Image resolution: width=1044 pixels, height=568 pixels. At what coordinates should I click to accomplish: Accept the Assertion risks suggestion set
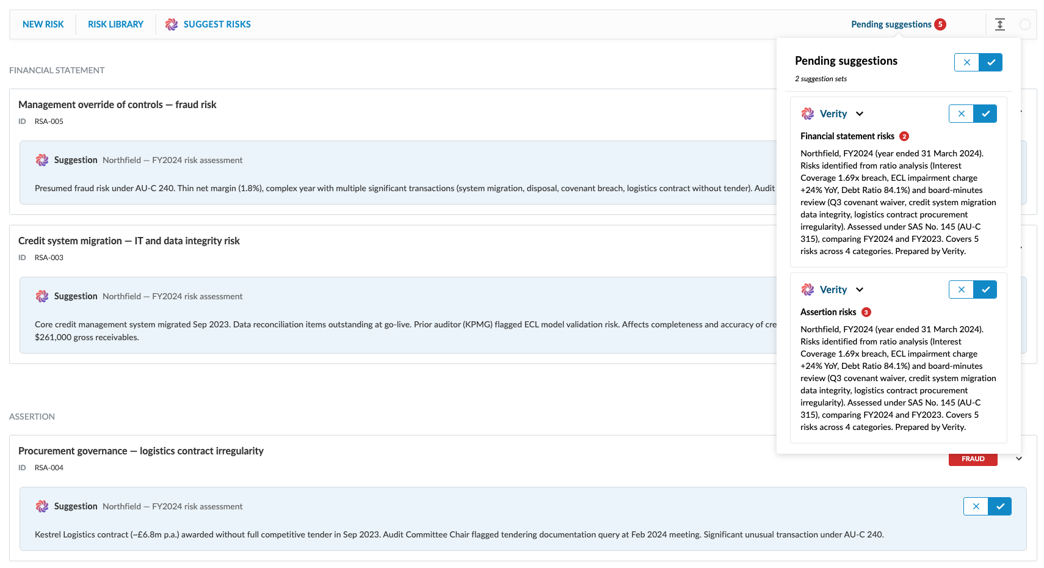(x=985, y=289)
